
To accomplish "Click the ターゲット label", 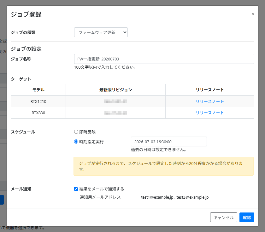I will tap(21, 79).
